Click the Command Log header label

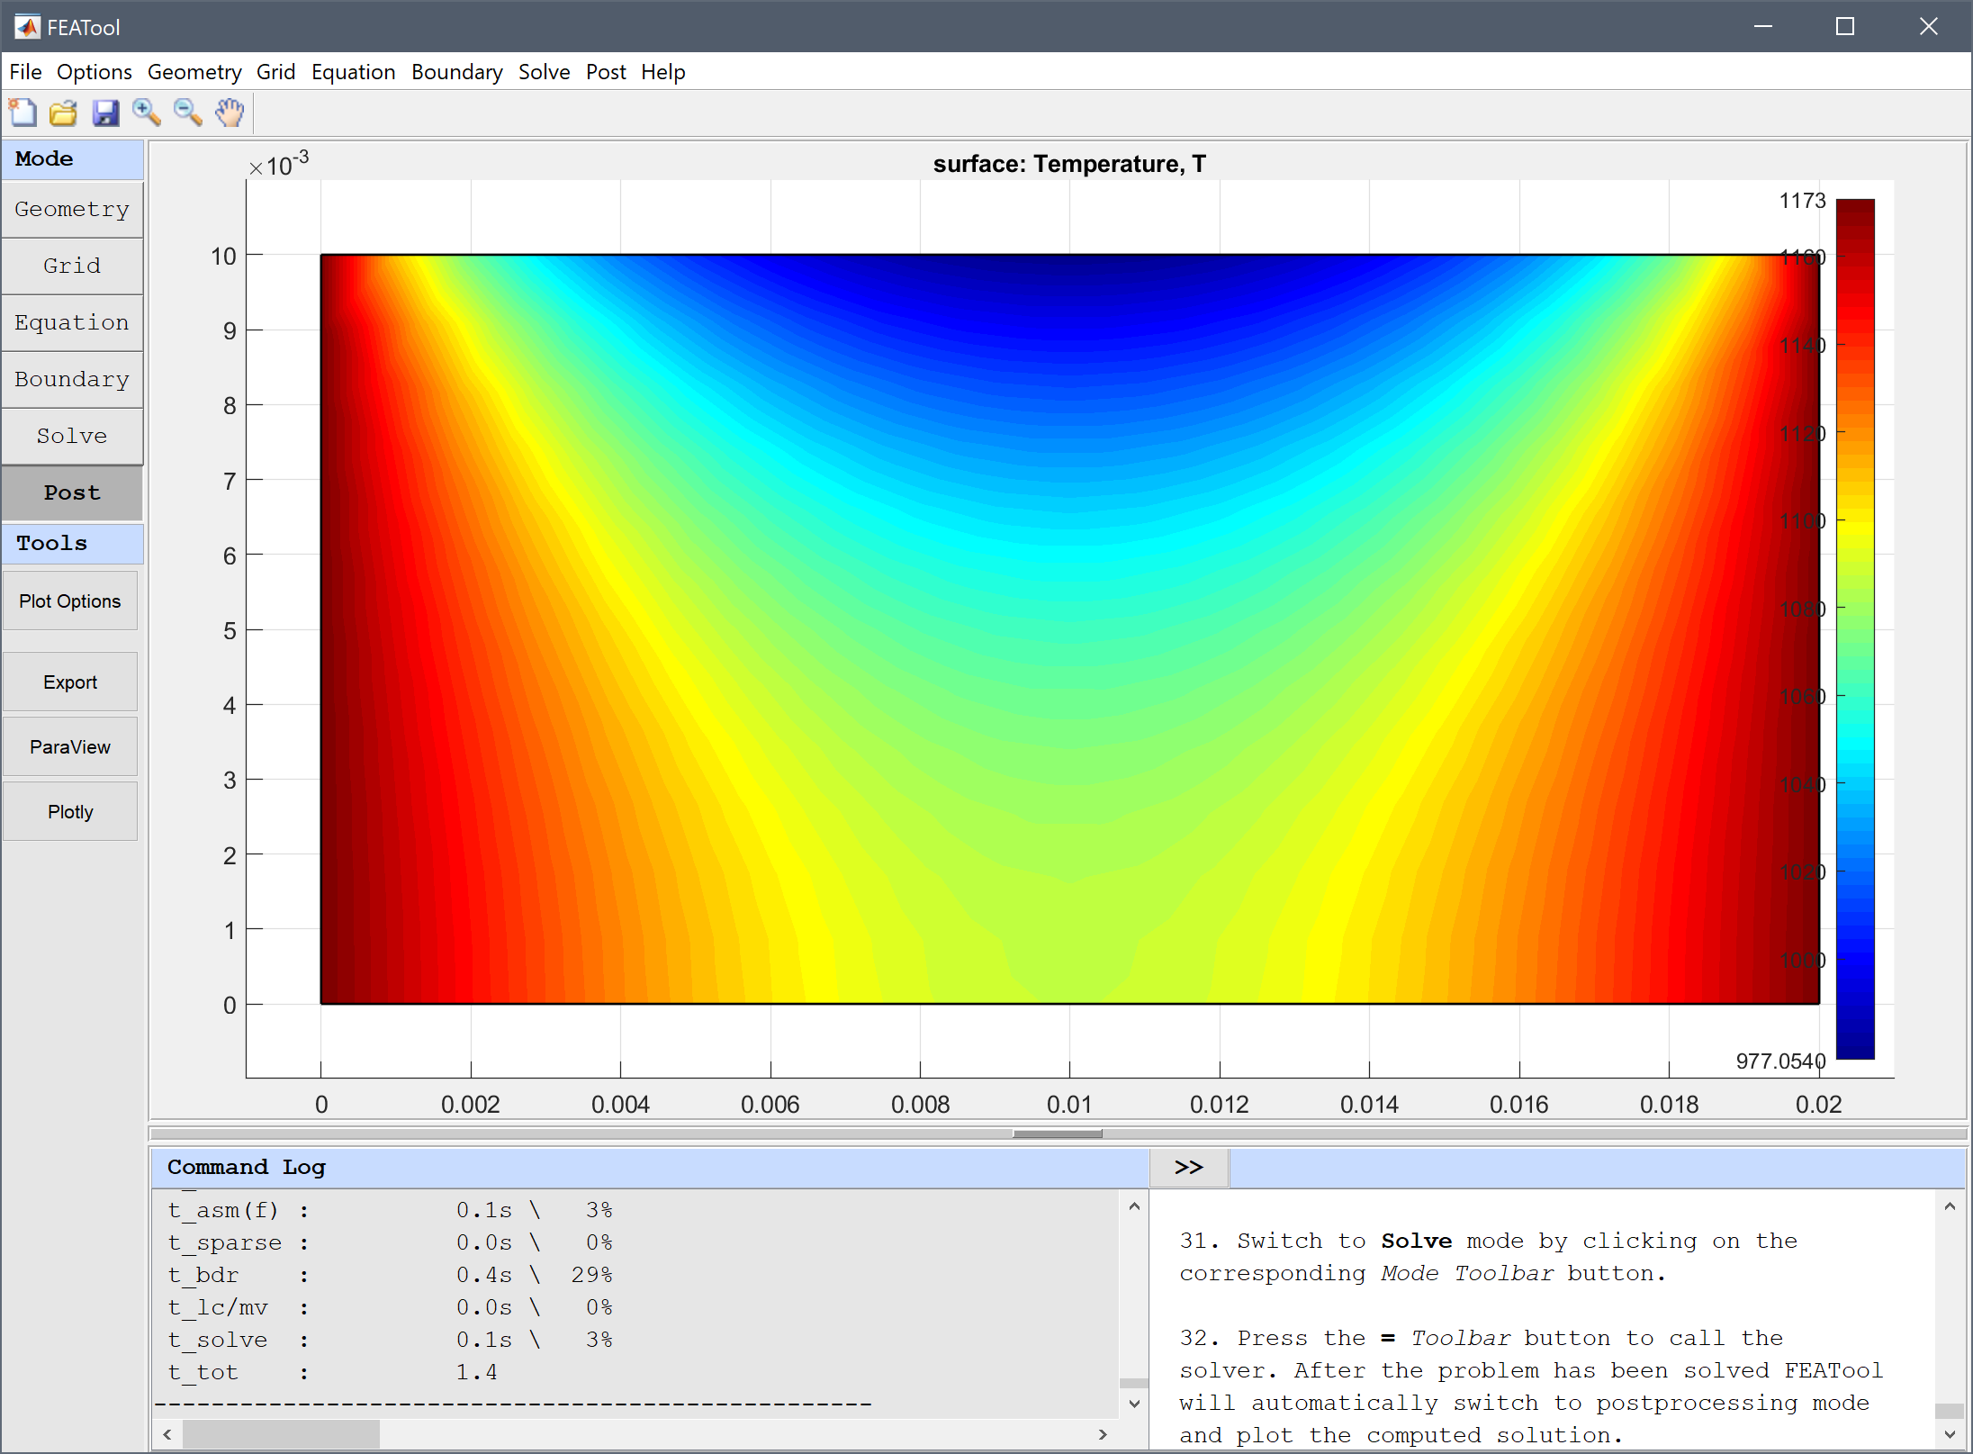[x=247, y=1167]
